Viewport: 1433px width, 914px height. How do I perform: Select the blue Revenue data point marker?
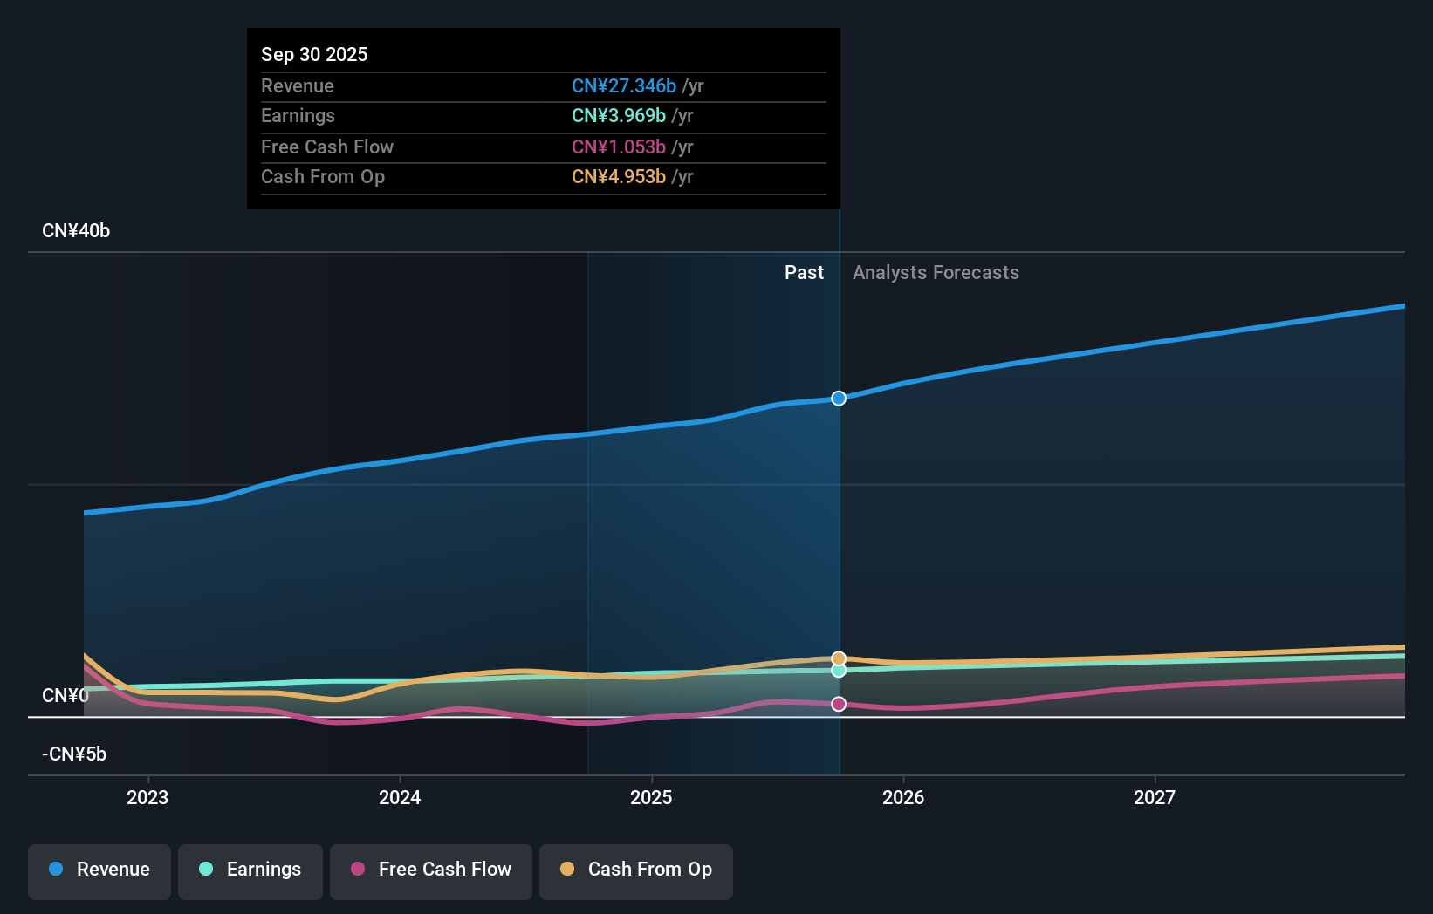(x=839, y=398)
